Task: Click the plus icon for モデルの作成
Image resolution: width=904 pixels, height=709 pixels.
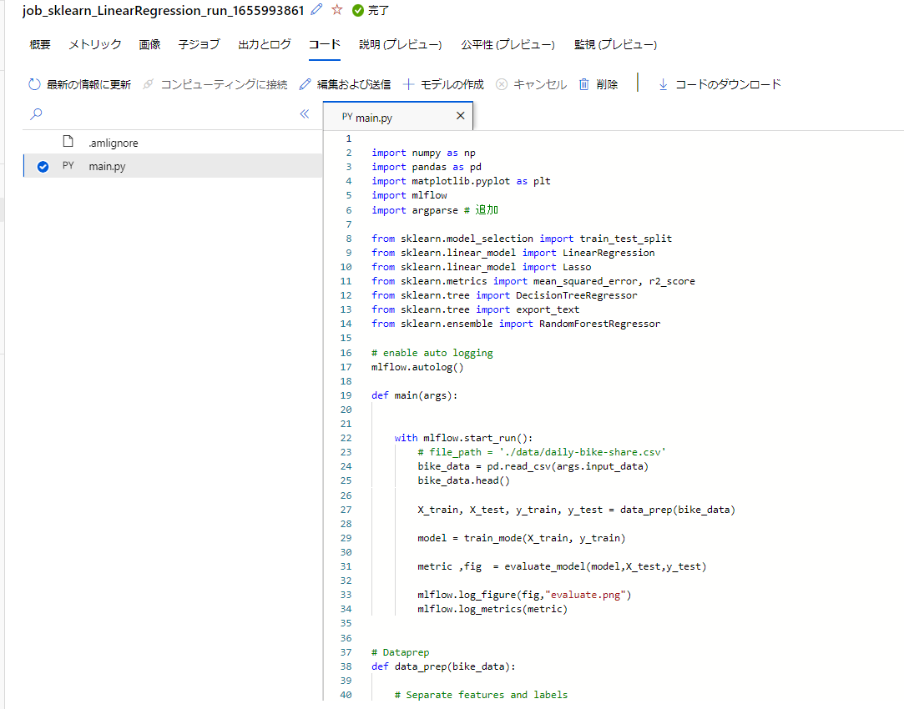Action: (409, 84)
